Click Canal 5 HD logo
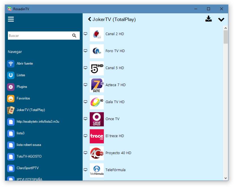Image resolution: width=234 pixels, height=187 pixels. (97, 68)
